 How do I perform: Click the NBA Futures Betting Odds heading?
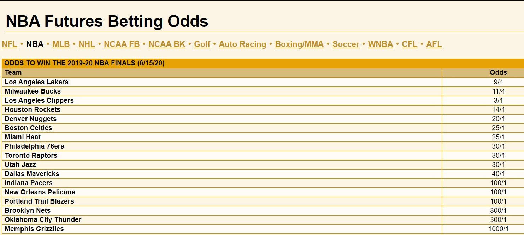(x=107, y=22)
